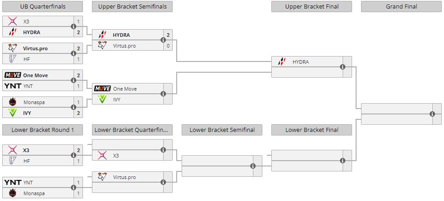This screenshot has height=201, width=444.
Task: Click Monaspa logo in UB Quarterfinals
Action: click(13, 102)
